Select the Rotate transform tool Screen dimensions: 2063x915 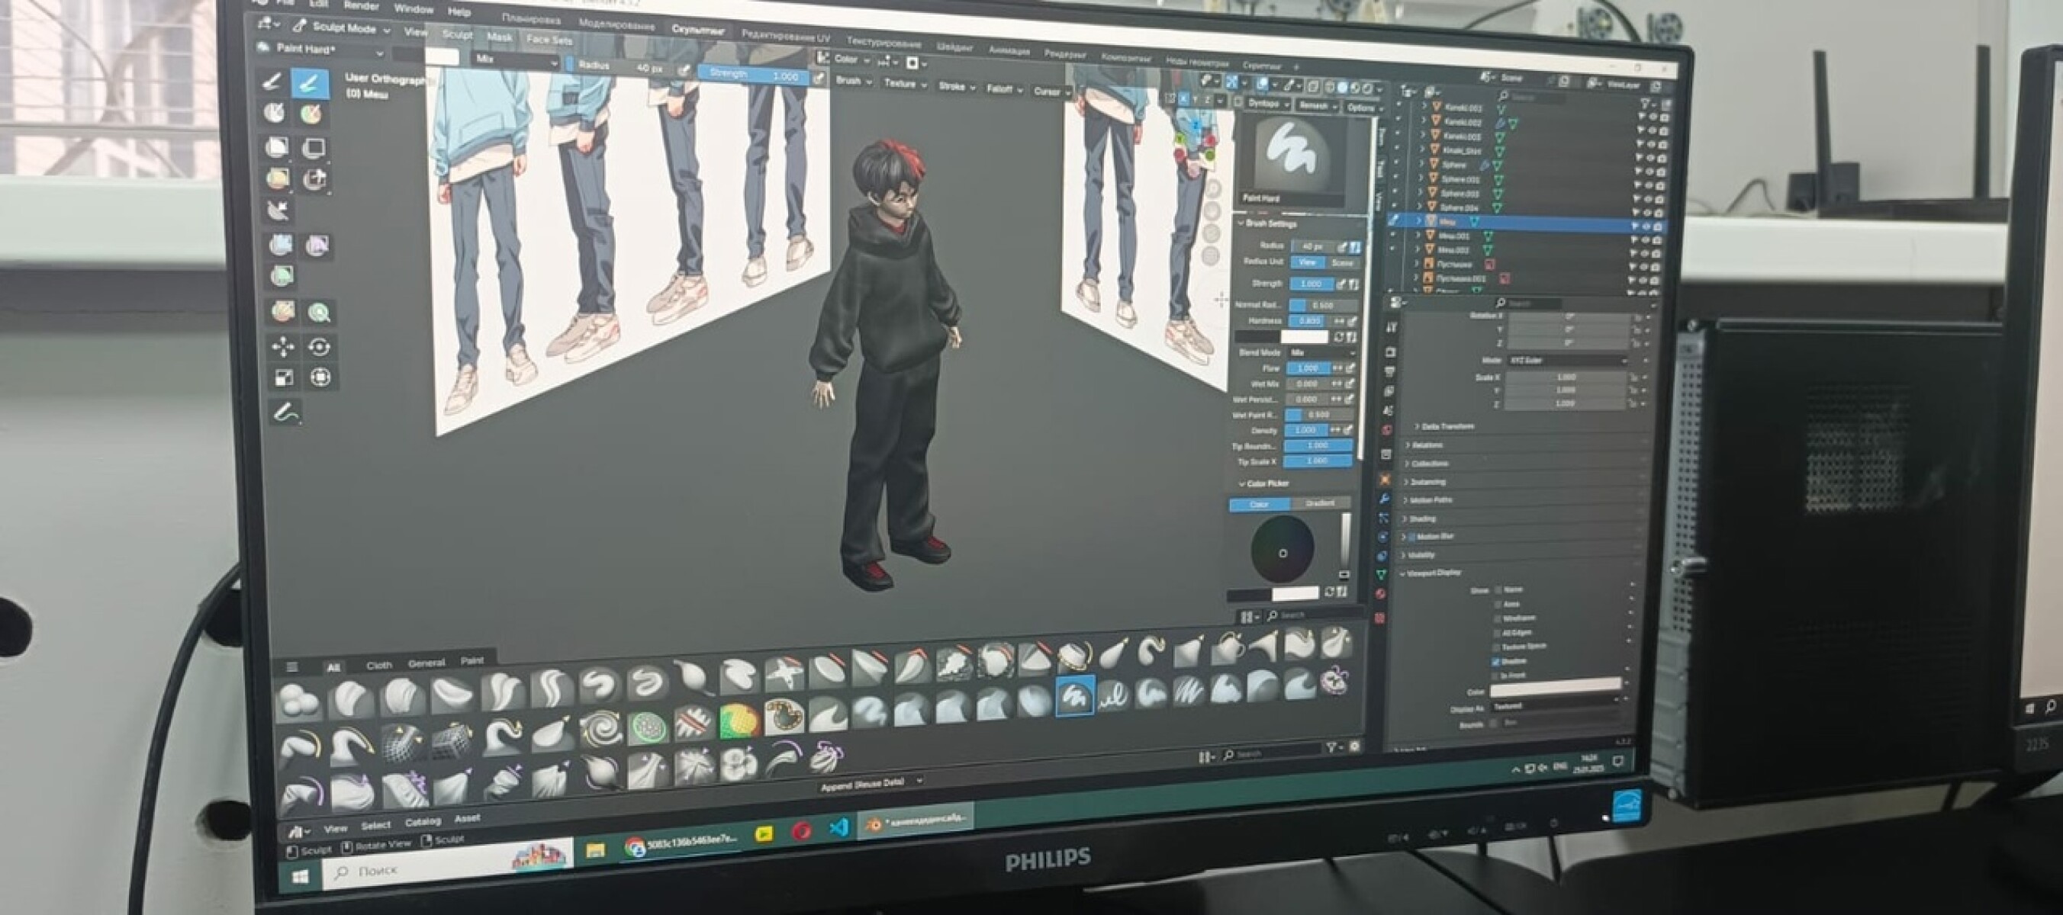coord(320,346)
